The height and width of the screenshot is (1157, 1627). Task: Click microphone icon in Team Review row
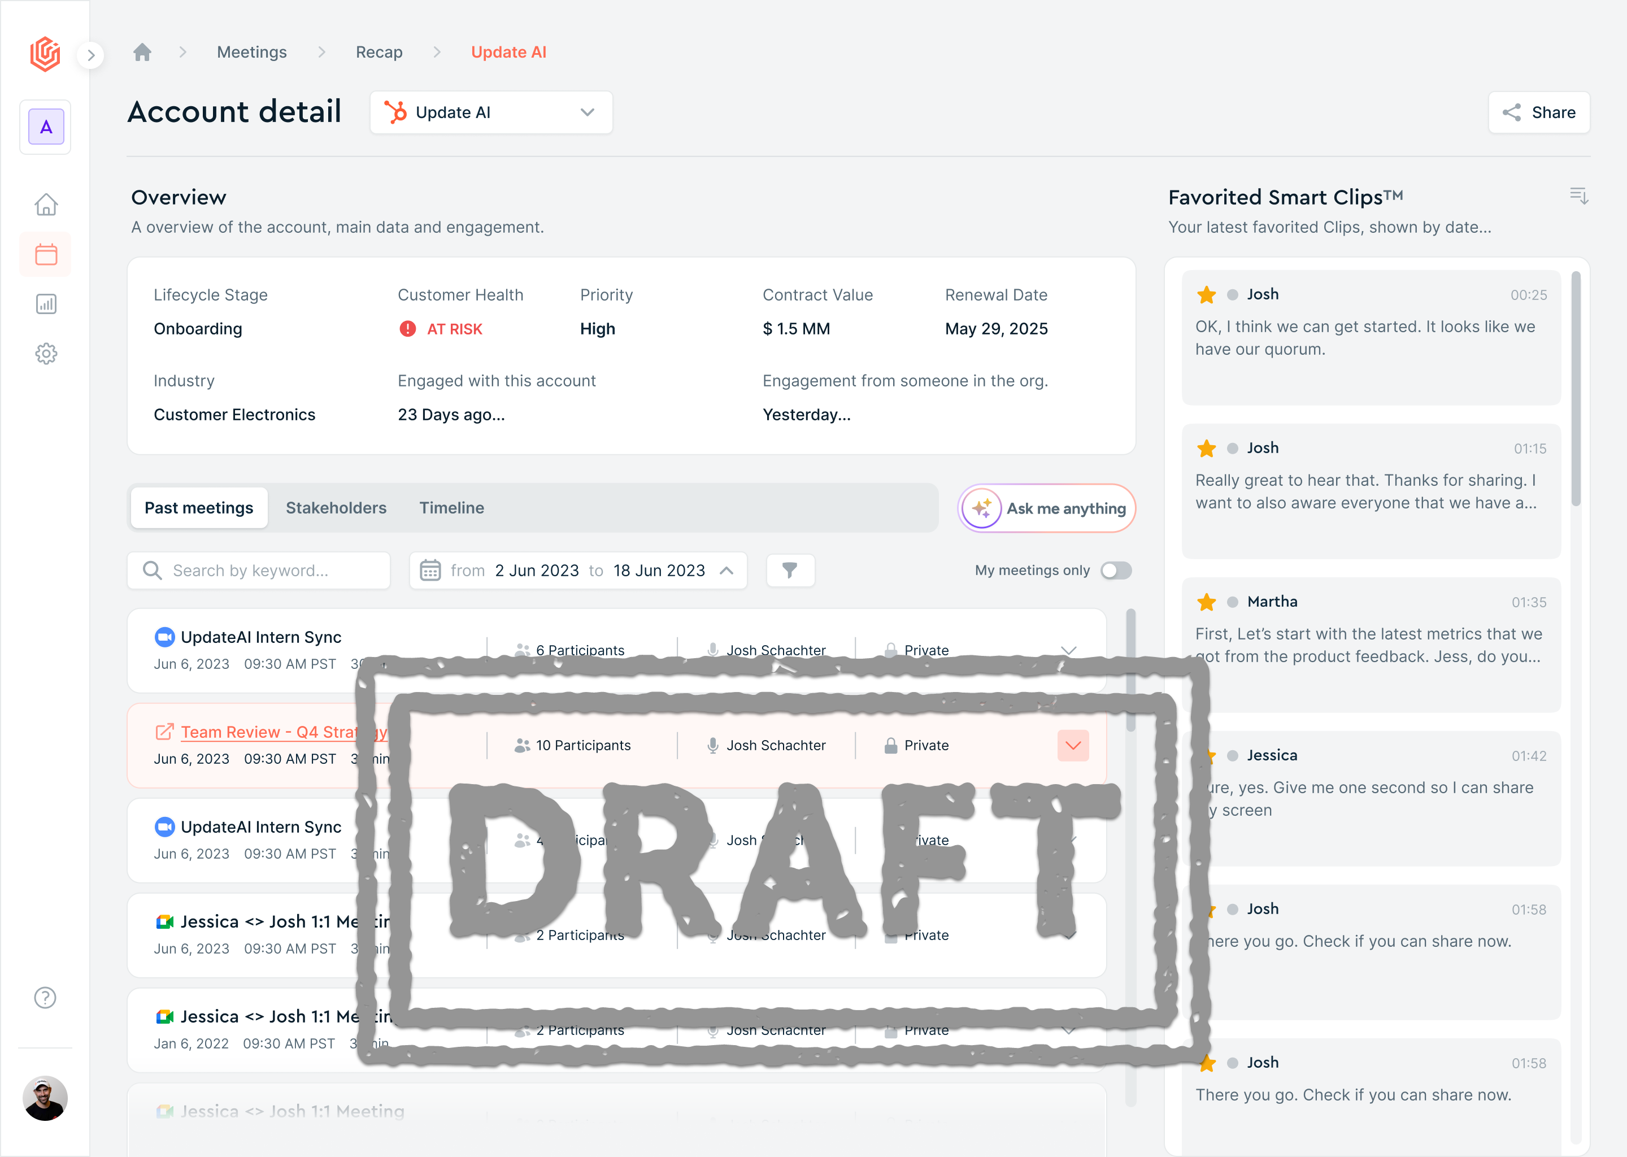pos(712,745)
